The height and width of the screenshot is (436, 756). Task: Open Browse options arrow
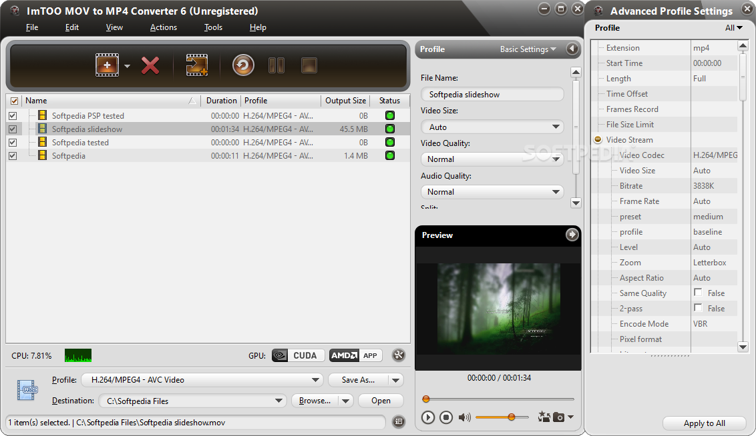click(x=346, y=401)
